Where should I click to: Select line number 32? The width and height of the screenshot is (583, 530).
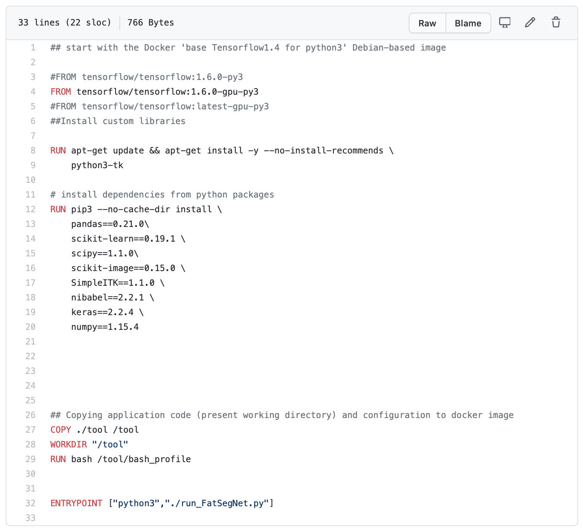[x=31, y=503]
